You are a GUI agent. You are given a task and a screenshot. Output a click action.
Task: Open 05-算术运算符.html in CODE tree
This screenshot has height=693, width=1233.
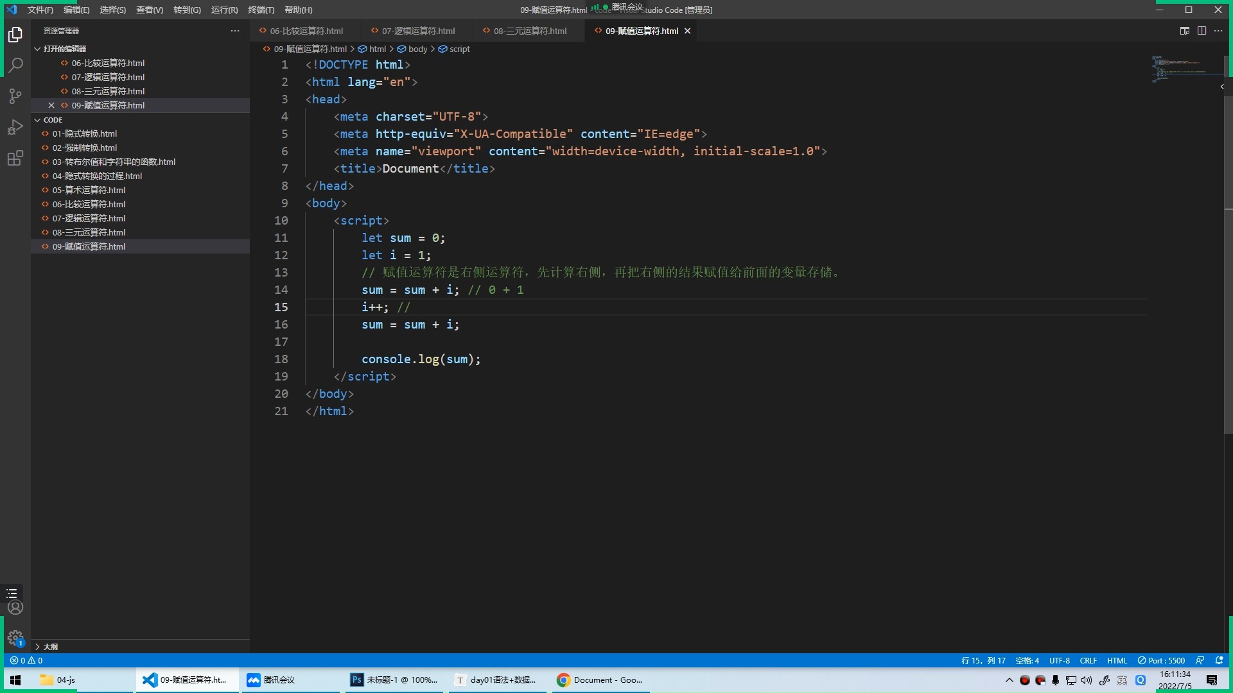140,190
